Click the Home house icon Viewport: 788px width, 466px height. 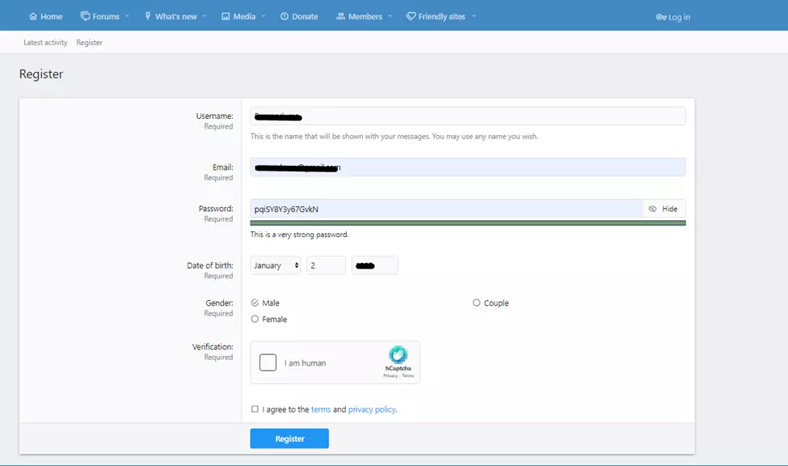(x=33, y=17)
